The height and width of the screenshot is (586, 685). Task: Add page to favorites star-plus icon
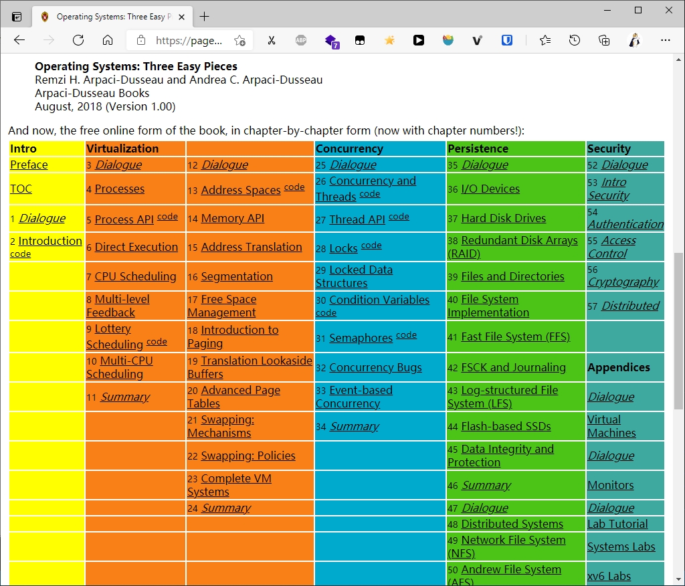click(x=239, y=41)
